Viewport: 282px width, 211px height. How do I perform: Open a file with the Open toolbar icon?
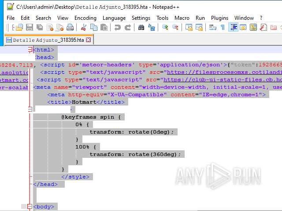click(x=19, y=27)
